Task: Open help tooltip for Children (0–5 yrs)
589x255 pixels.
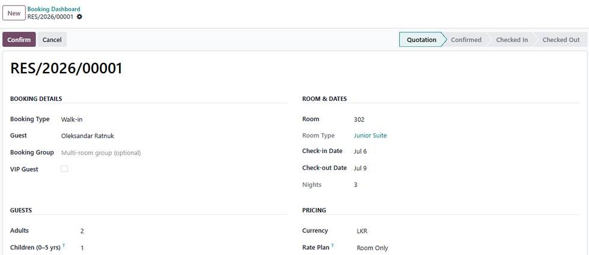Action: pos(64,245)
